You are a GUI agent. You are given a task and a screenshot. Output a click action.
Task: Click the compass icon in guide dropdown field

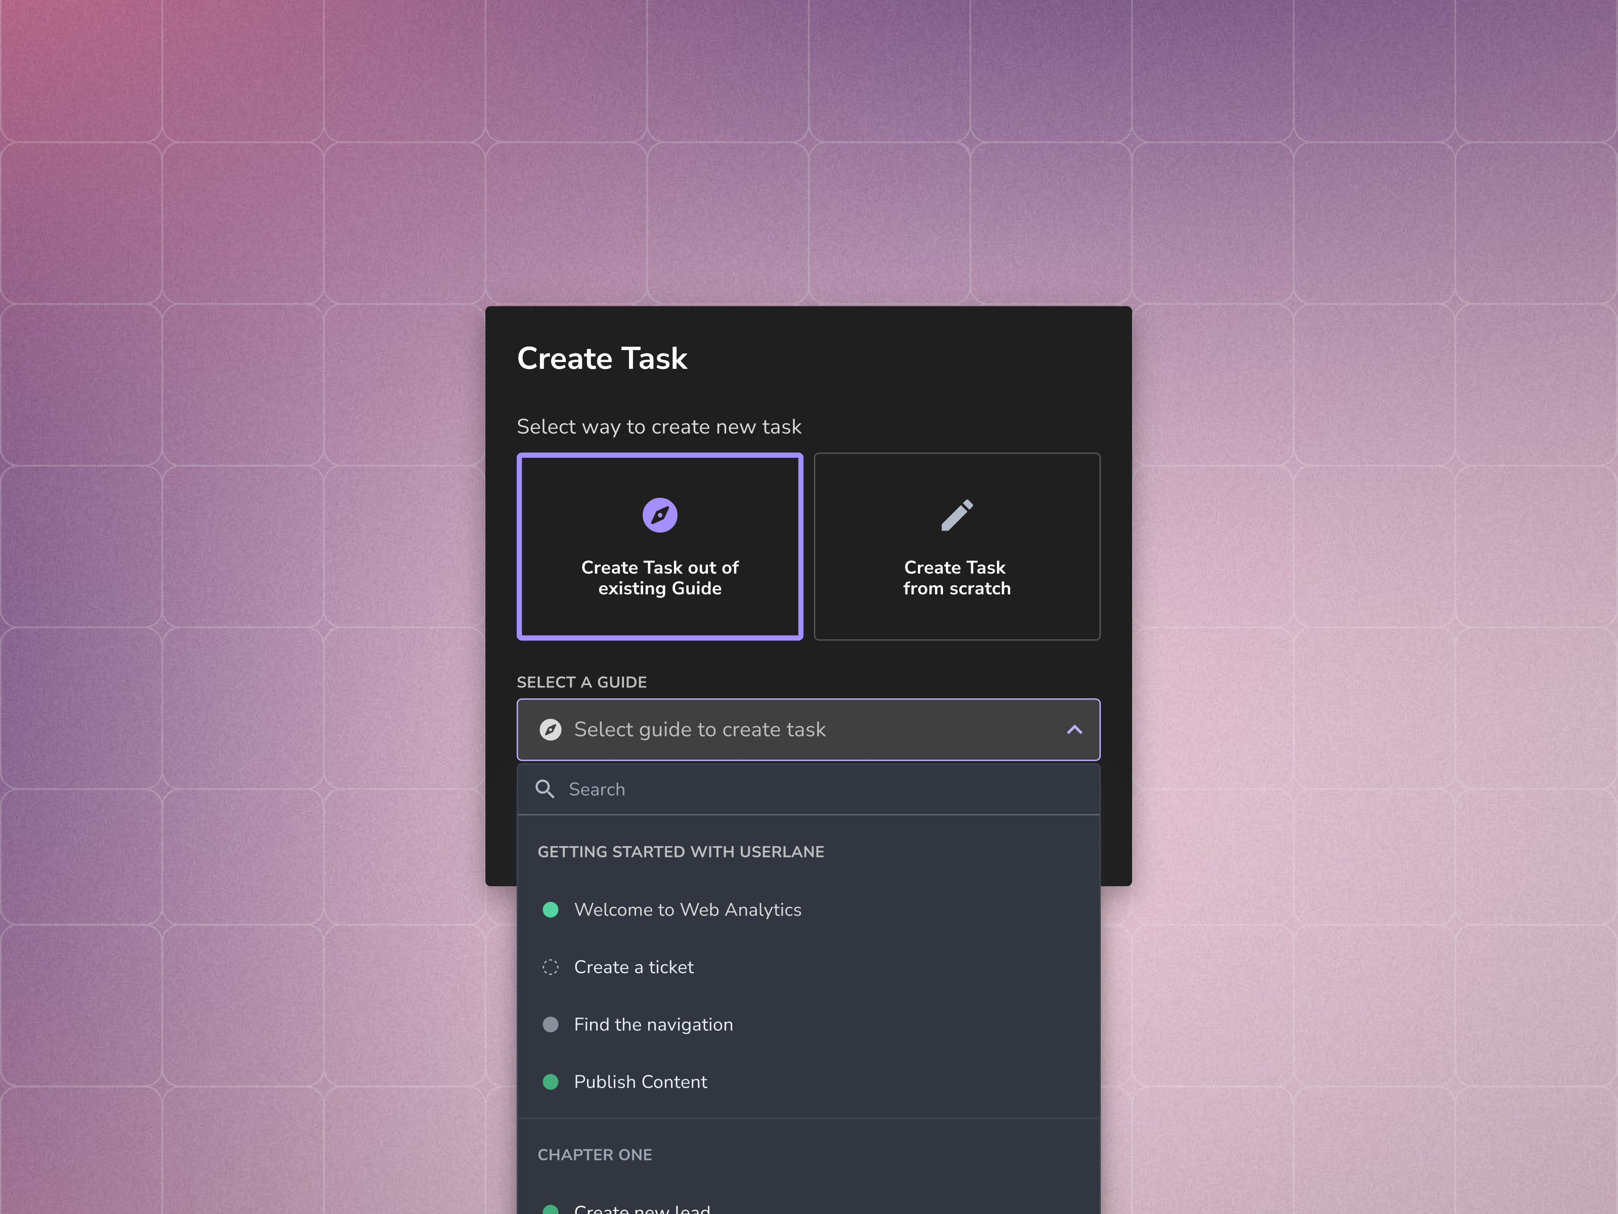coord(550,729)
